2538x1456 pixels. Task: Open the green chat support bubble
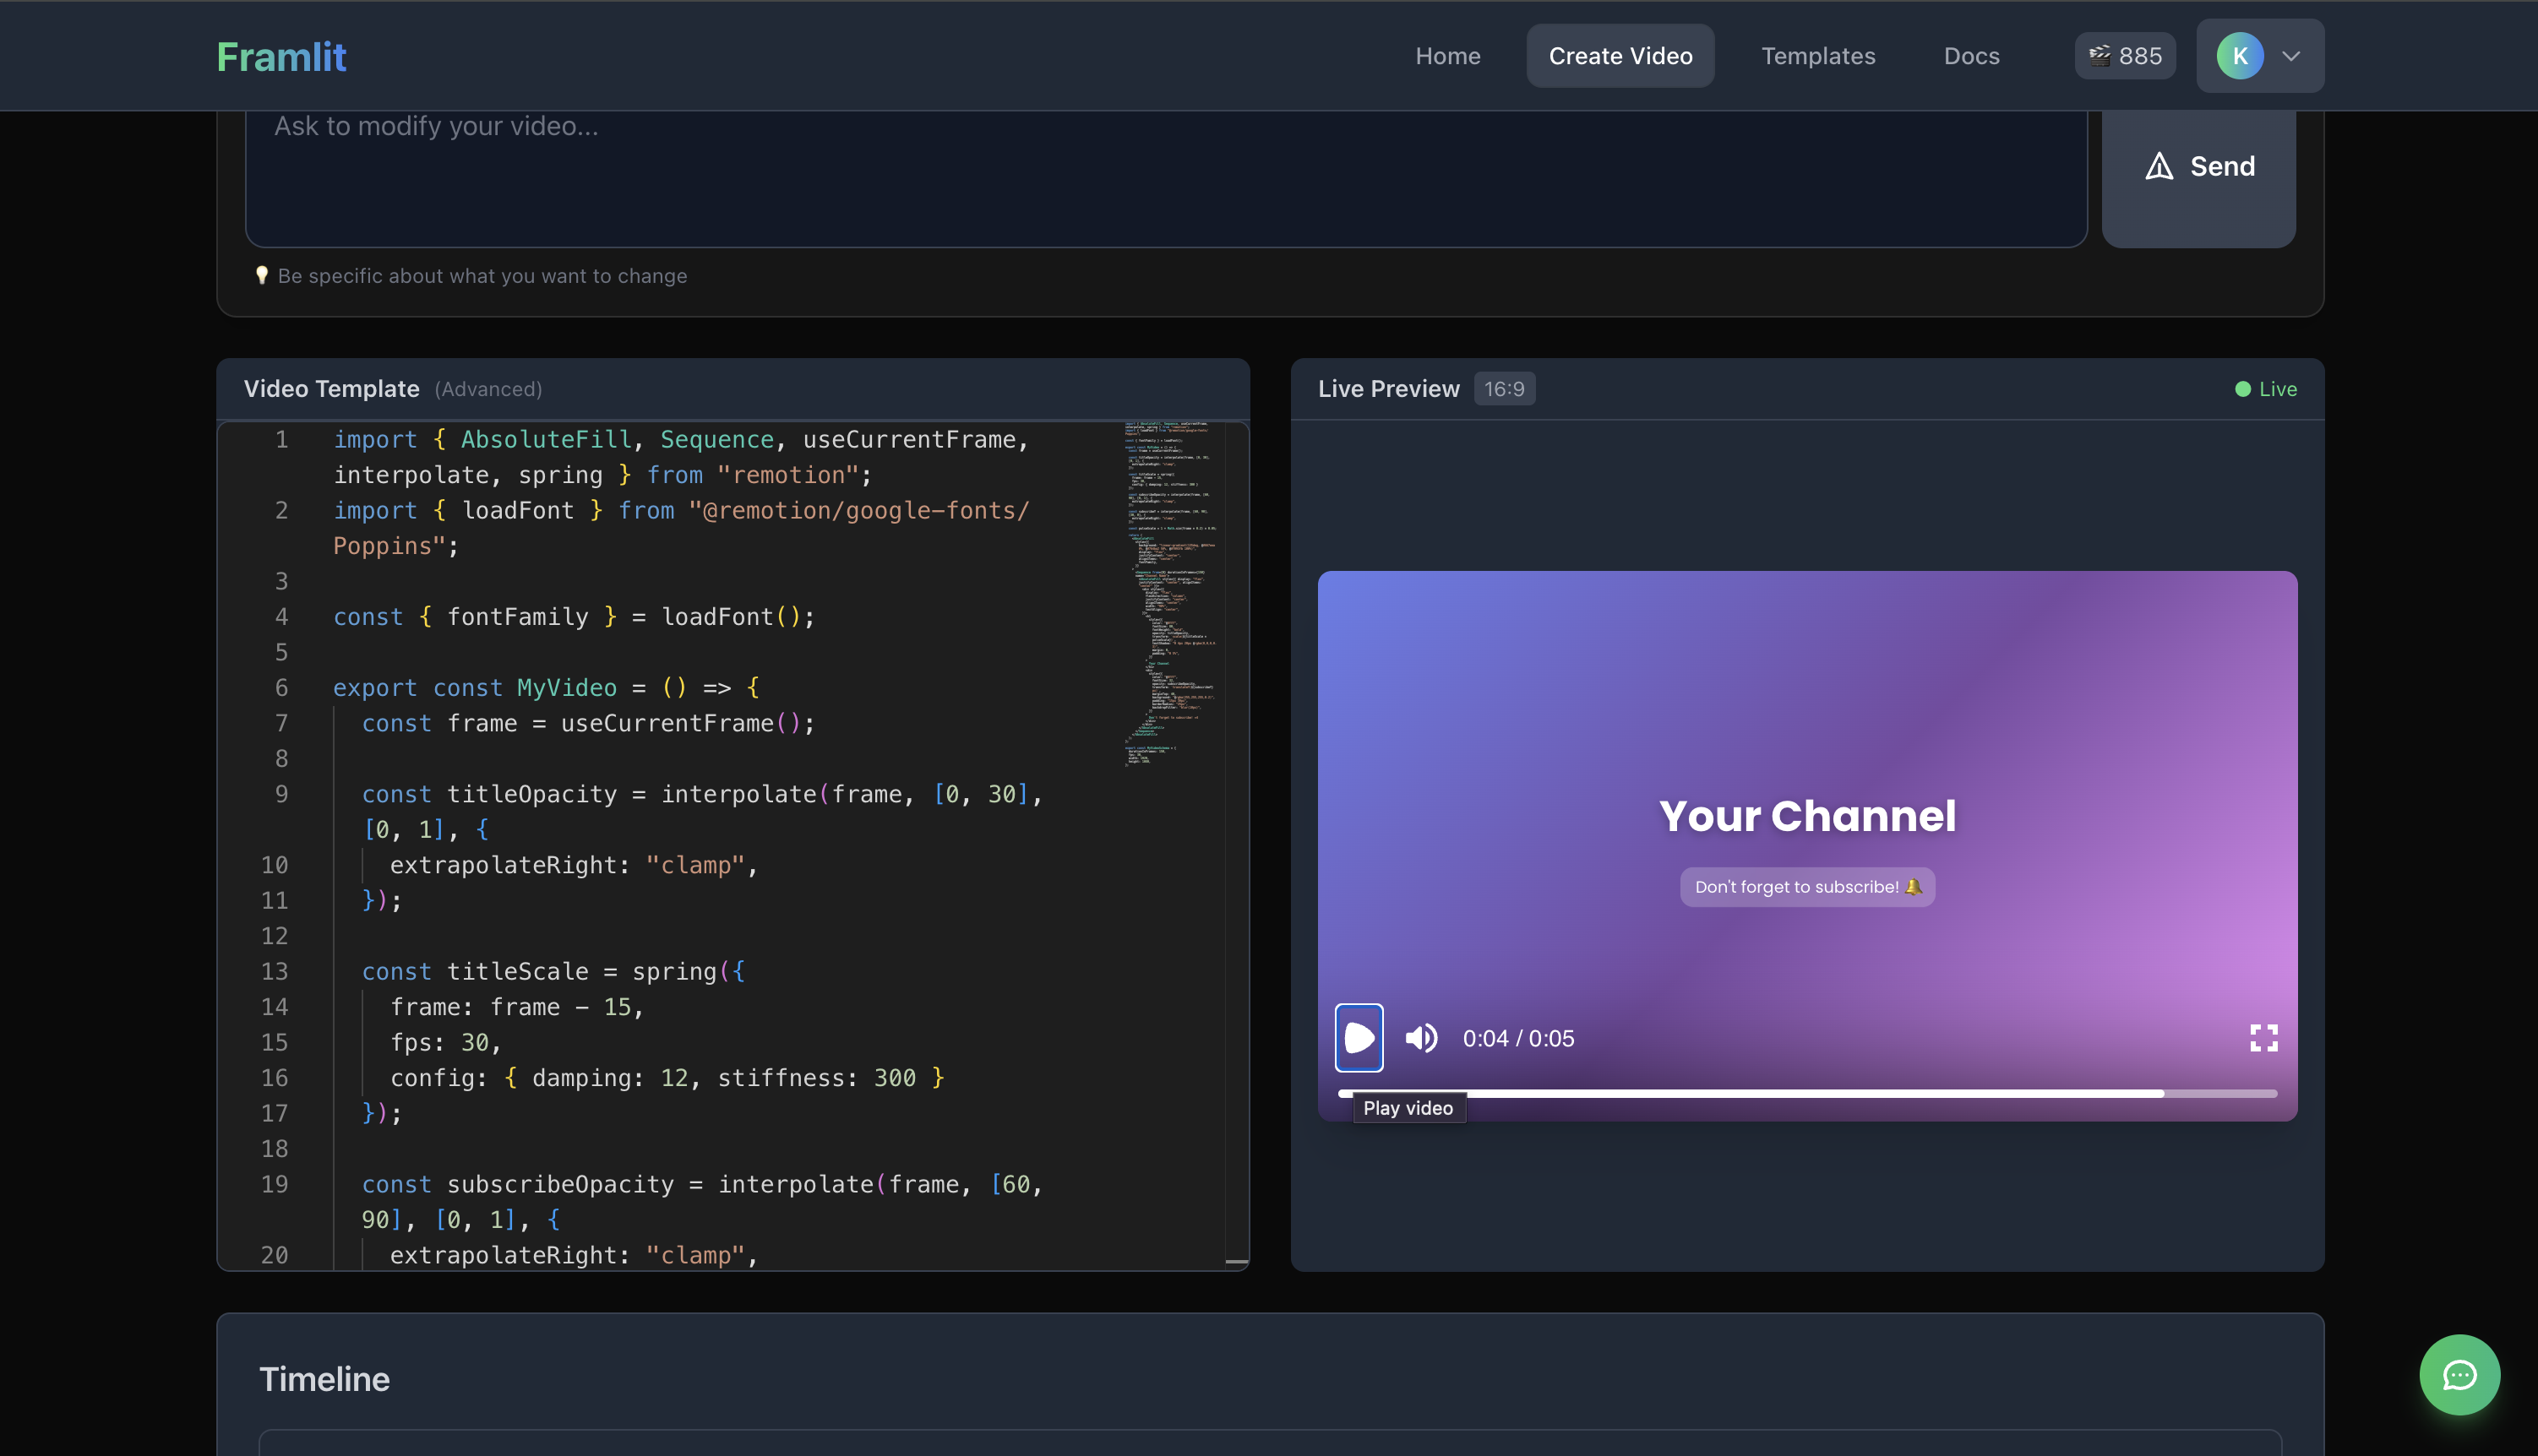[2459, 1375]
